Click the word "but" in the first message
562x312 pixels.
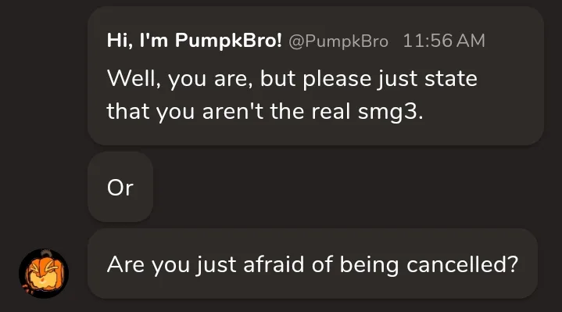[277, 78]
